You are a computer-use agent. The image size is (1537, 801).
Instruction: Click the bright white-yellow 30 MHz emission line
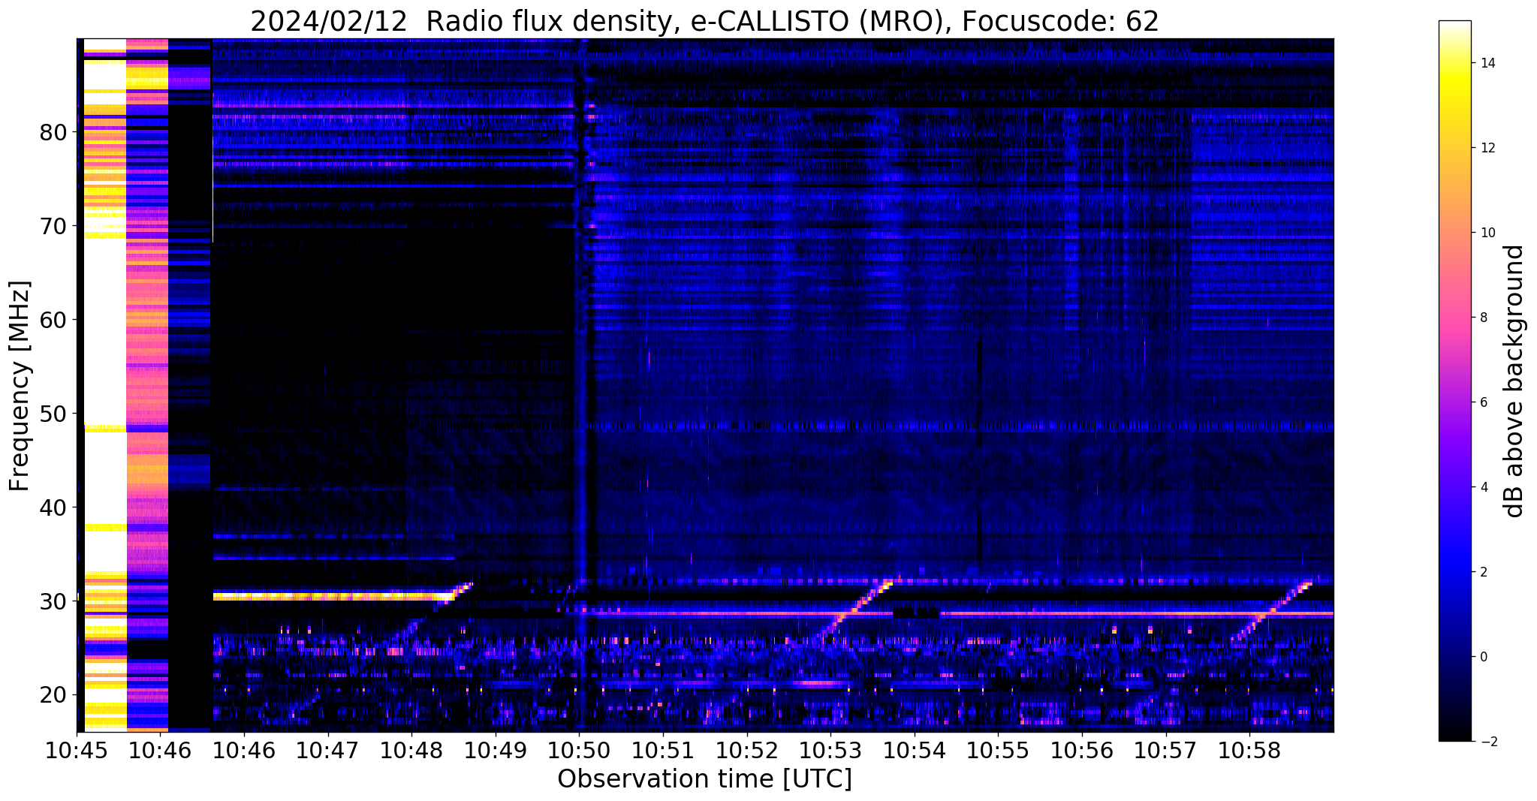334,597
